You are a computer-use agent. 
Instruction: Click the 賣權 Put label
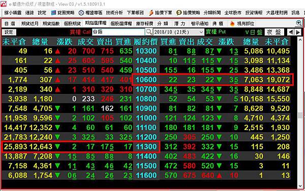tap(216, 32)
